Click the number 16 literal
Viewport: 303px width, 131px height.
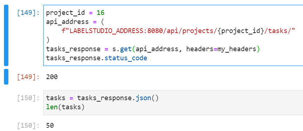click(x=101, y=13)
